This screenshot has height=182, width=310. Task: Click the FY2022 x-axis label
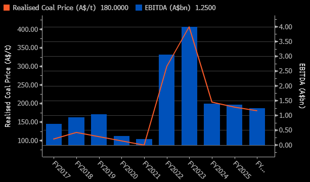(174, 170)
